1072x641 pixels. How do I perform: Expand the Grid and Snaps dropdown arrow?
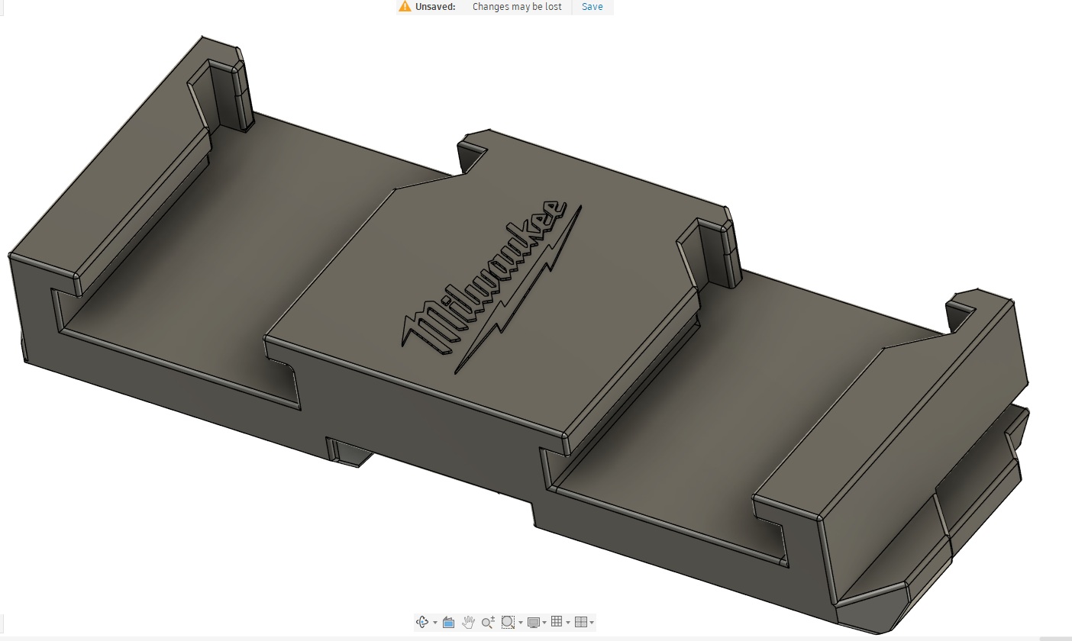[x=568, y=623]
